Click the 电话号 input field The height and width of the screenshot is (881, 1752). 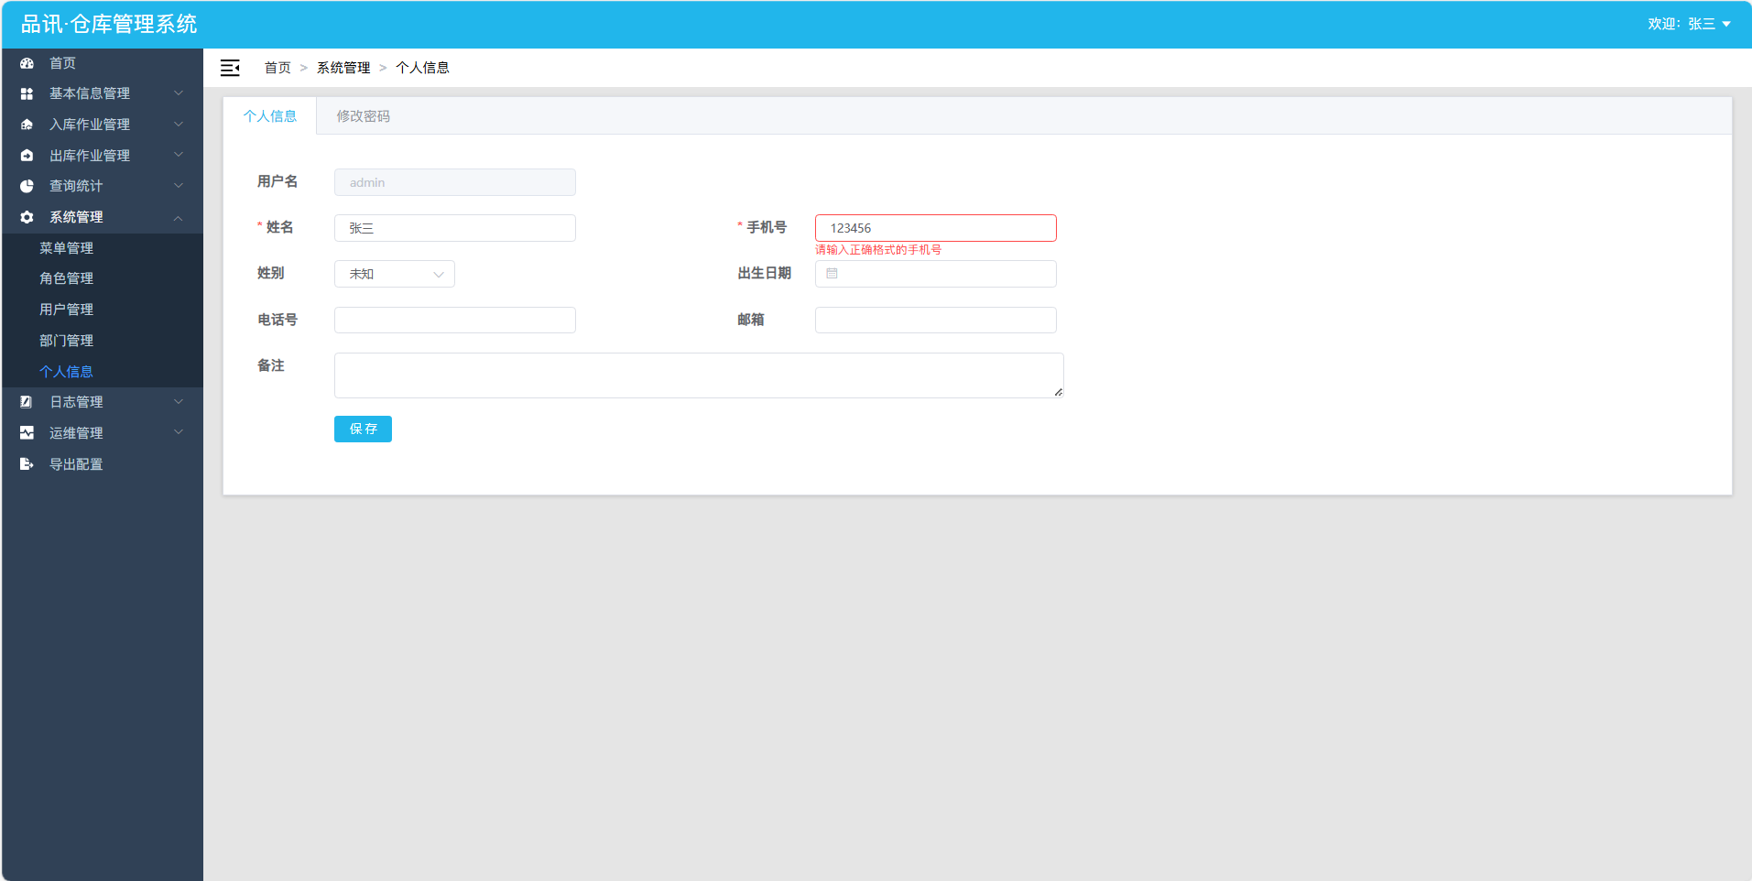[455, 320]
